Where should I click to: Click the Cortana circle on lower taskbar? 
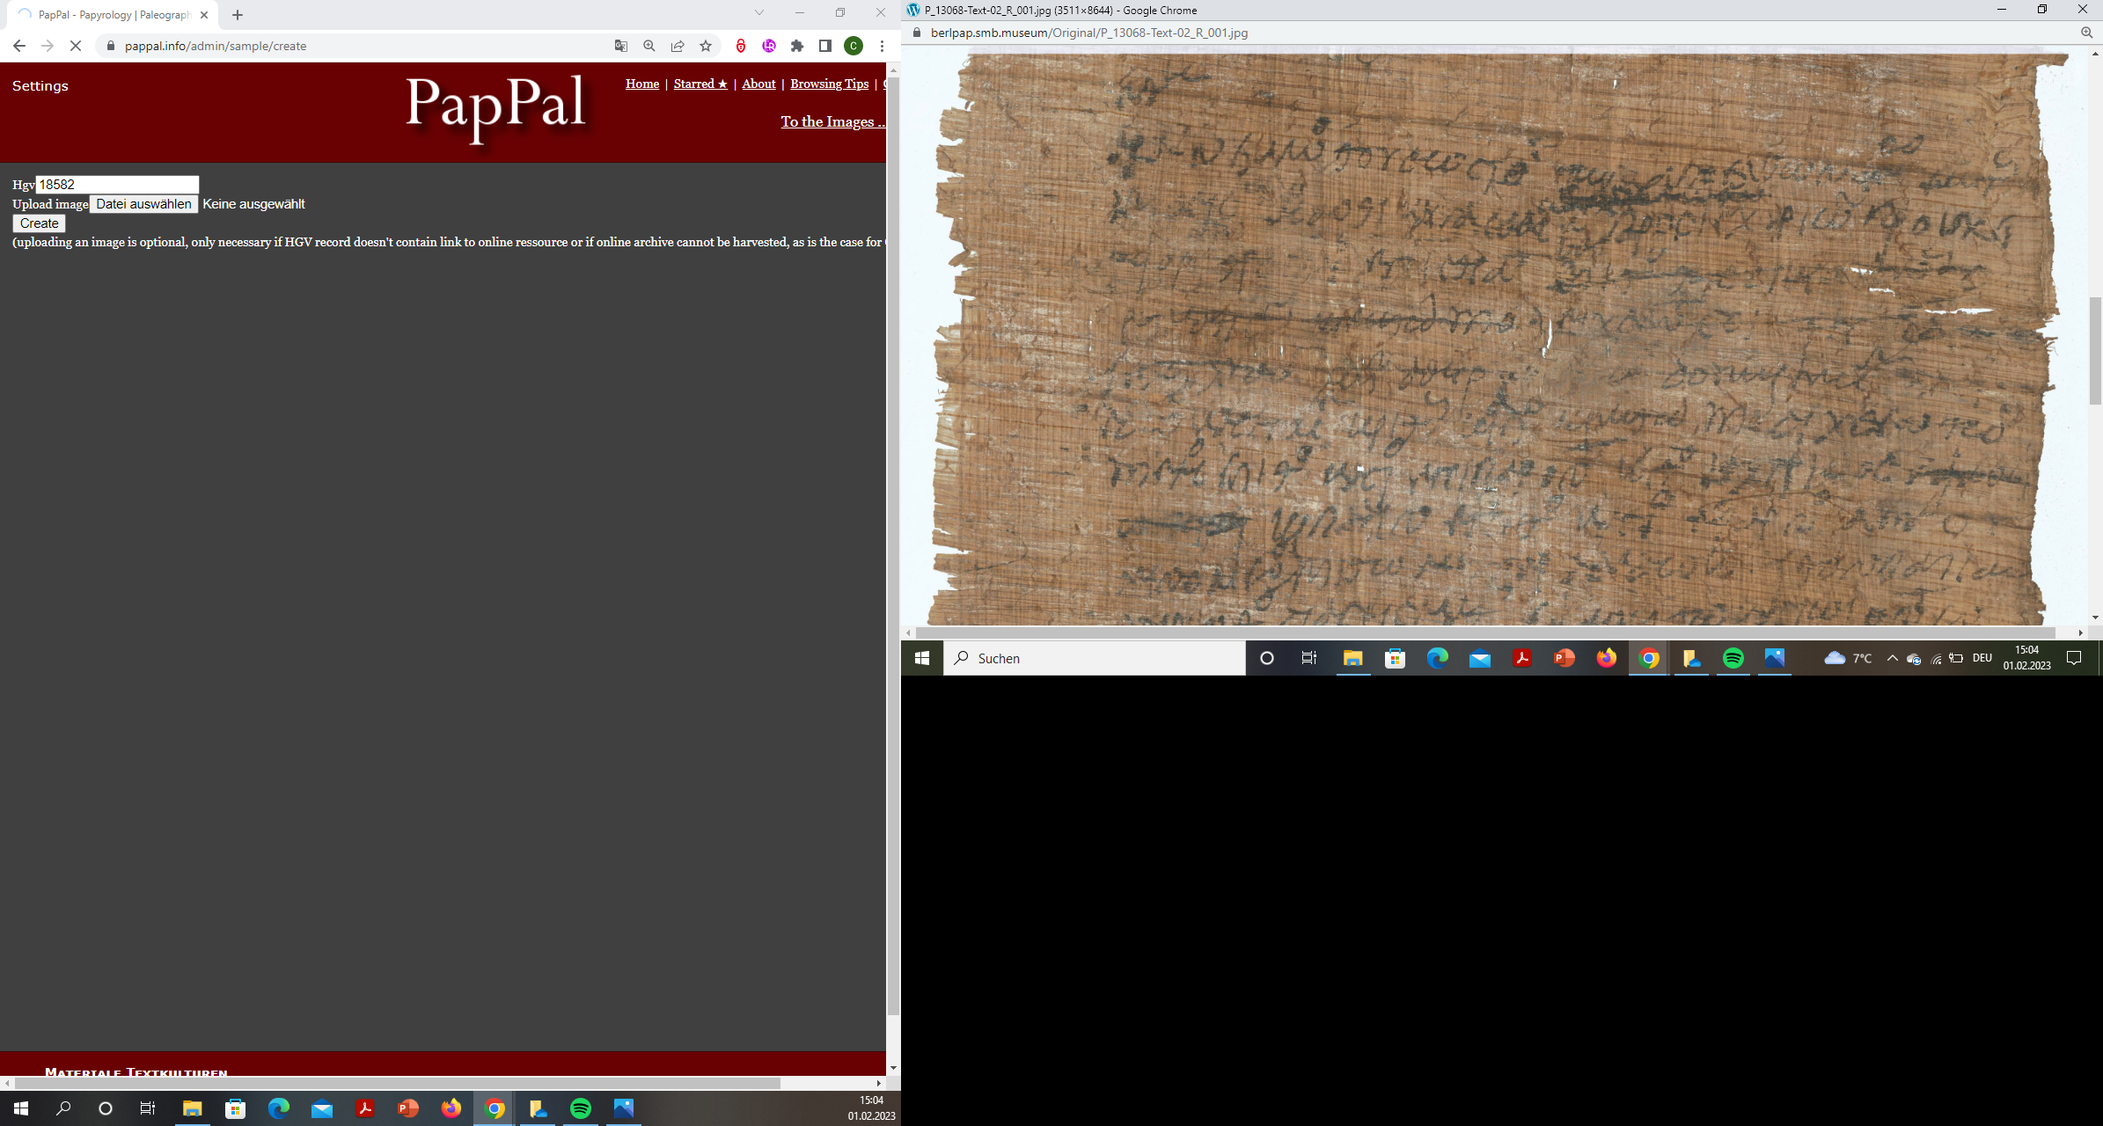[106, 1108]
